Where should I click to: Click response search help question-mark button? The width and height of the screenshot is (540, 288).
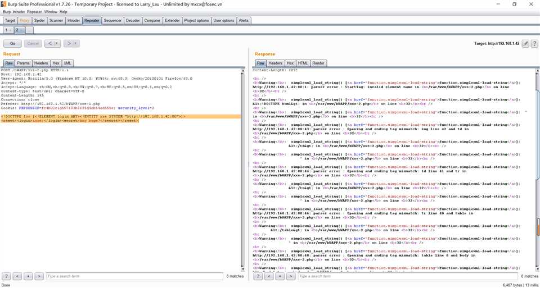click(x=259, y=276)
